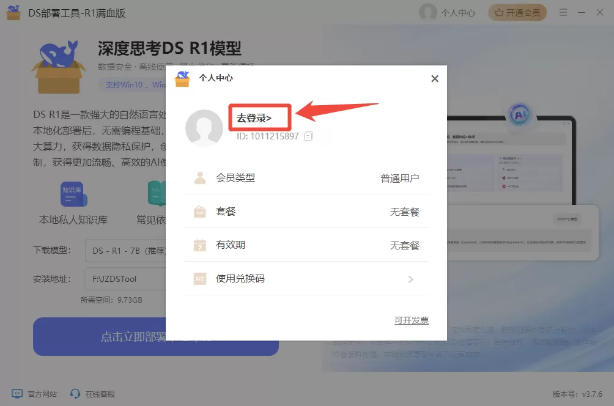
Task: Click the whale icon in dialog header
Action: (x=182, y=79)
